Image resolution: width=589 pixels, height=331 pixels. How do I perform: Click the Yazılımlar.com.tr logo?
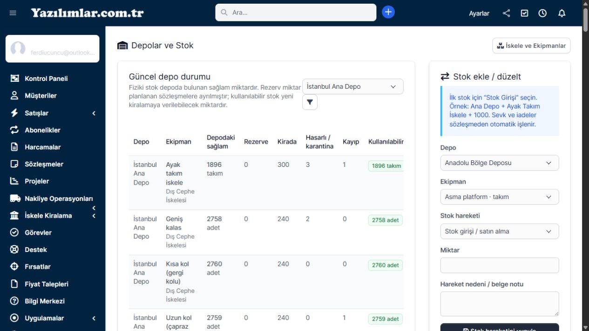88,13
